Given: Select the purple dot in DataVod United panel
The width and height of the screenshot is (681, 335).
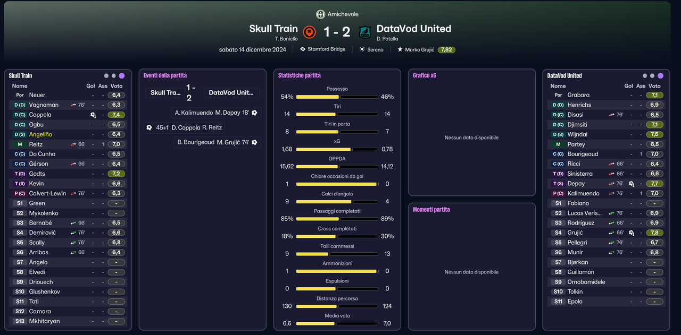Looking at the screenshot, I should point(660,76).
